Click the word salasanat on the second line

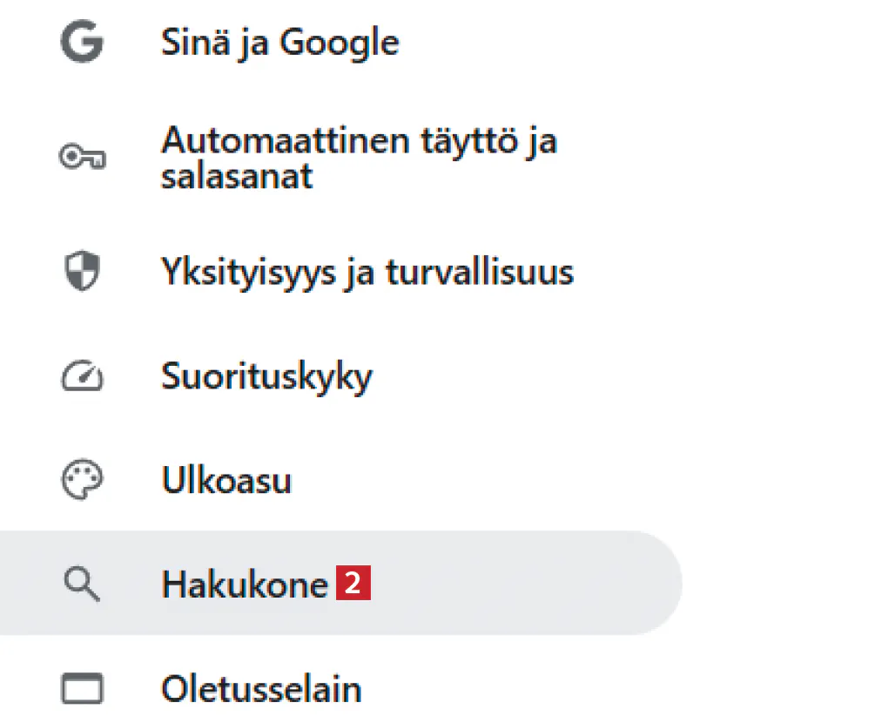[237, 177]
